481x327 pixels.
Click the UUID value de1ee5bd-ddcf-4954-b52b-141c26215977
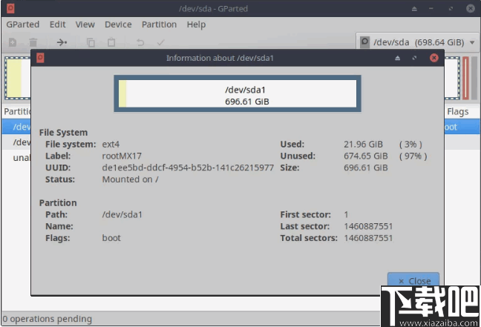[188, 168]
